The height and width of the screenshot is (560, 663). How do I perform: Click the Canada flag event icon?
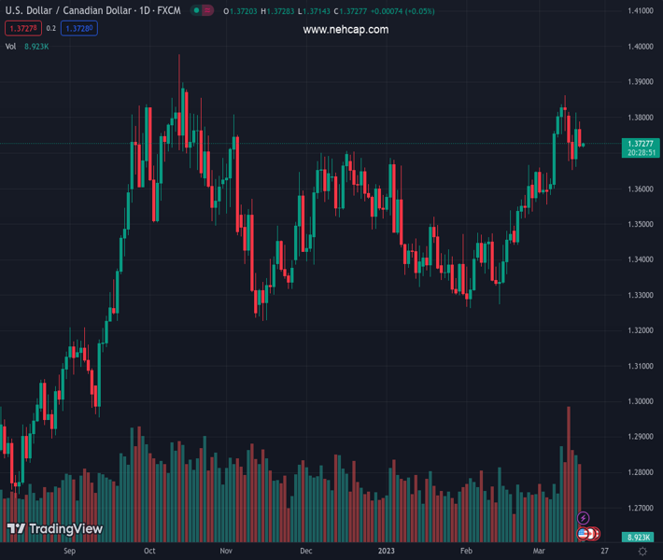tap(594, 534)
